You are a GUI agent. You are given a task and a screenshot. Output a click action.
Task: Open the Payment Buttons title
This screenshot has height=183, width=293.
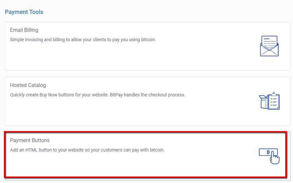(30, 140)
